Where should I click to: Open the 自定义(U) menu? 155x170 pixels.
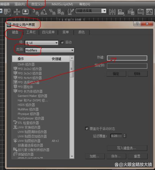38,4
